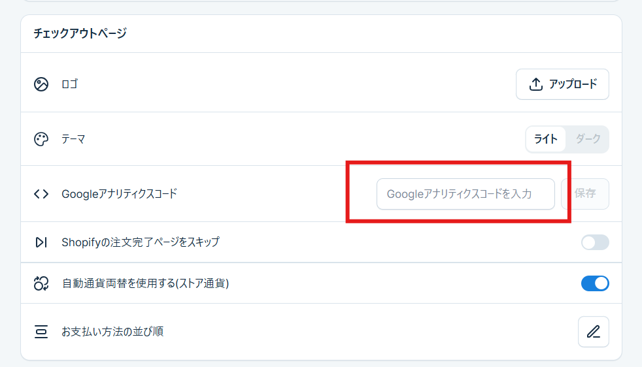Click the 自動通貨両替を使用する label

[x=145, y=283]
